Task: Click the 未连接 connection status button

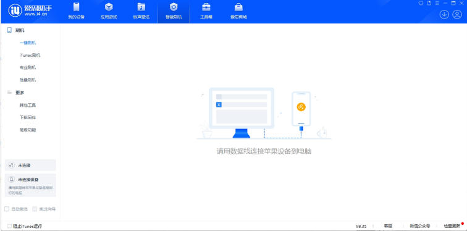Action: pyautogui.click(x=30, y=165)
